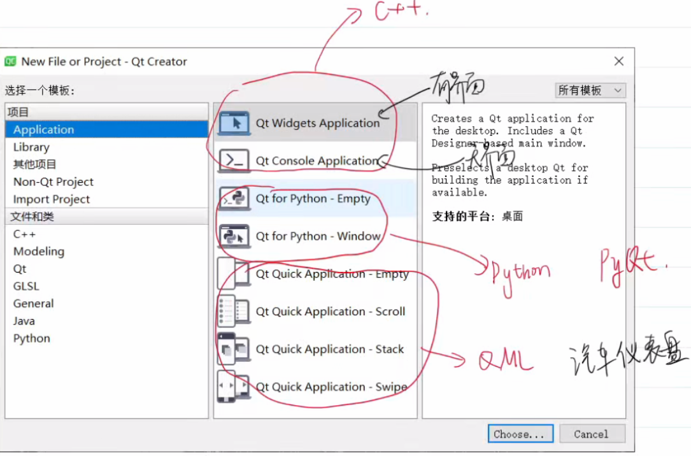Close the New File or Project dialog
This screenshot has width=691, height=456.
click(619, 61)
